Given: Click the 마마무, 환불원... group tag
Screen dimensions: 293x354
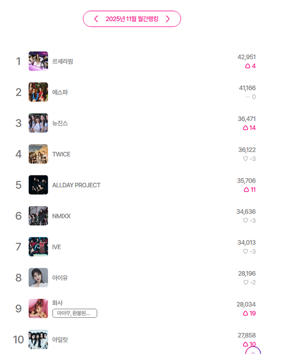Looking at the screenshot, I should click(75, 313).
